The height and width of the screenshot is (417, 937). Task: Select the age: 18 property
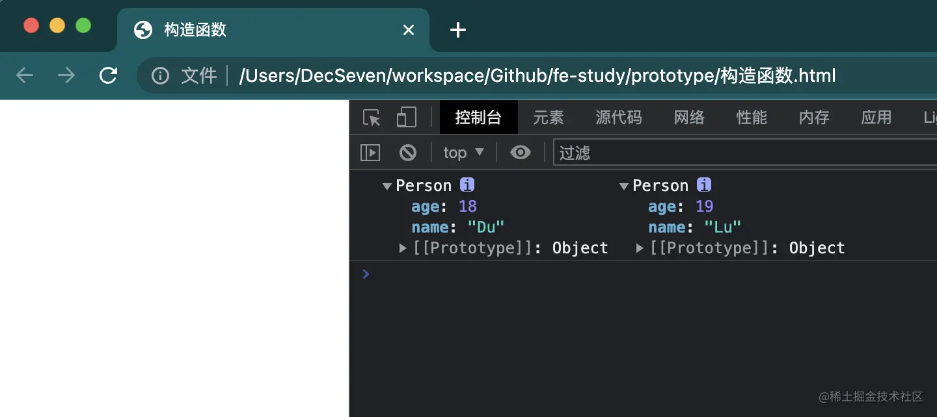[444, 207]
